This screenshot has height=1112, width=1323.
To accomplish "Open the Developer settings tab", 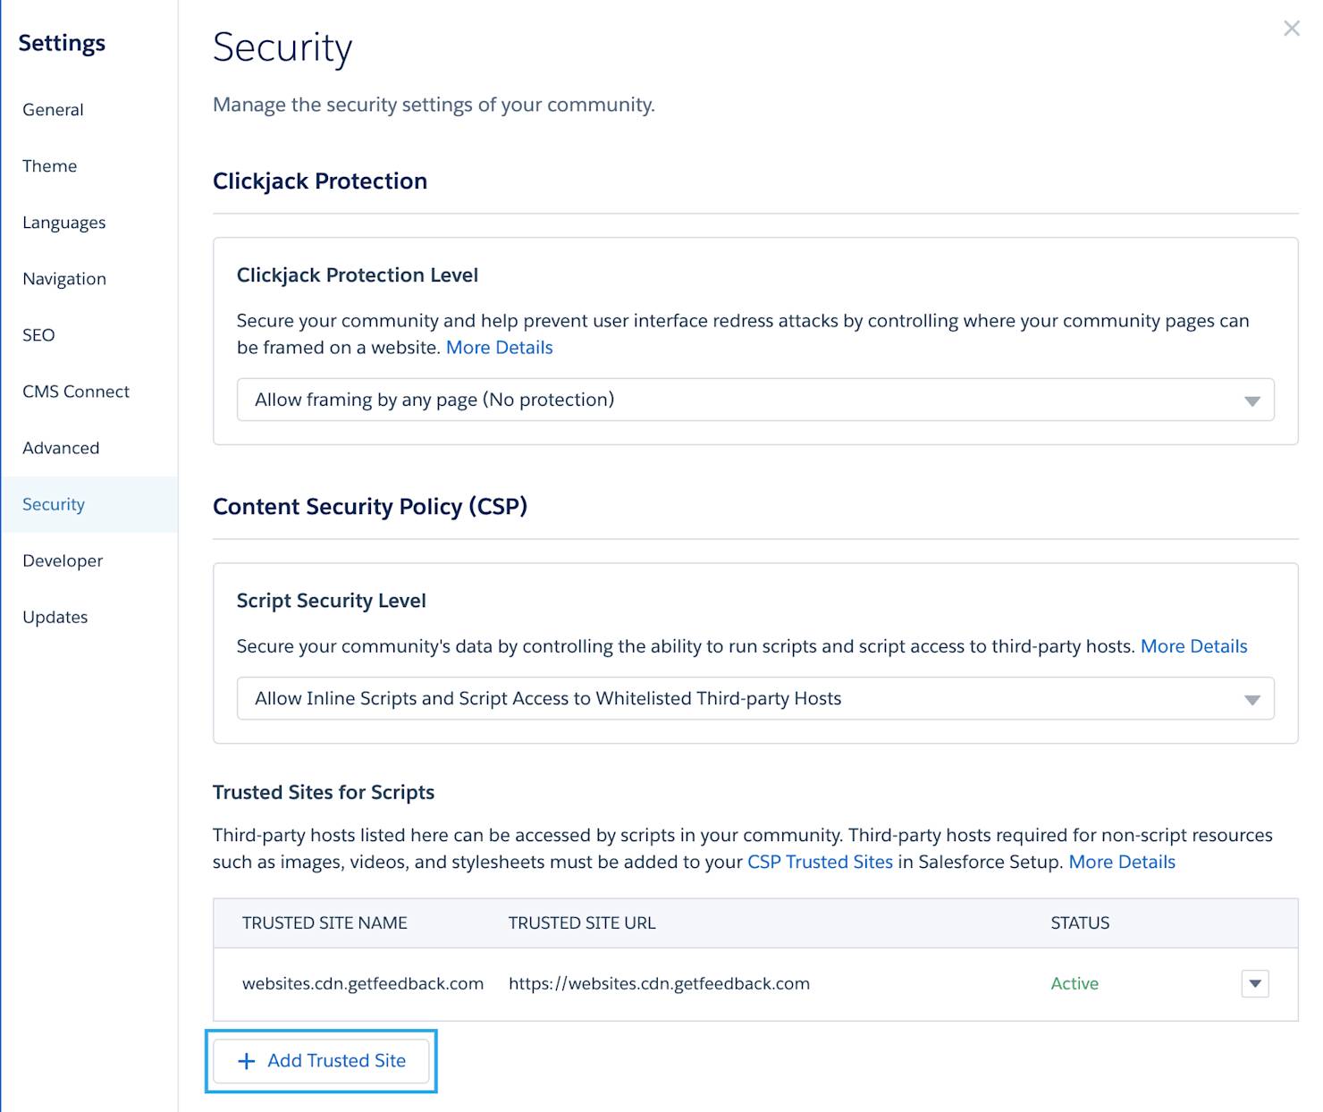I will point(63,560).
